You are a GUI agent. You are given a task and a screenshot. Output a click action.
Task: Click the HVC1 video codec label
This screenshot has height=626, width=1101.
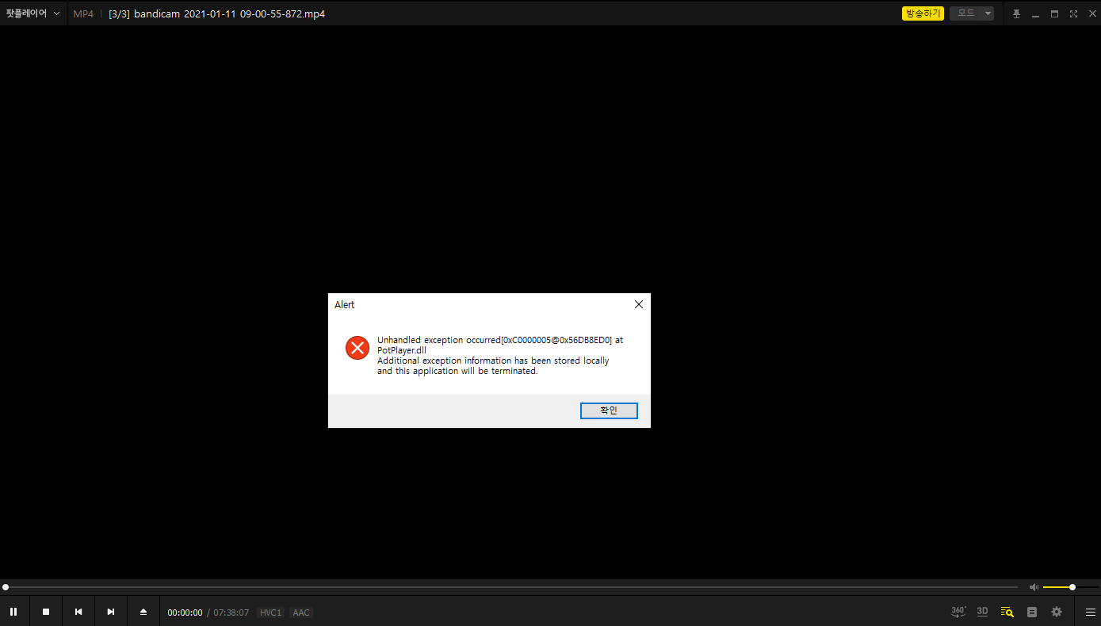[x=270, y=613]
